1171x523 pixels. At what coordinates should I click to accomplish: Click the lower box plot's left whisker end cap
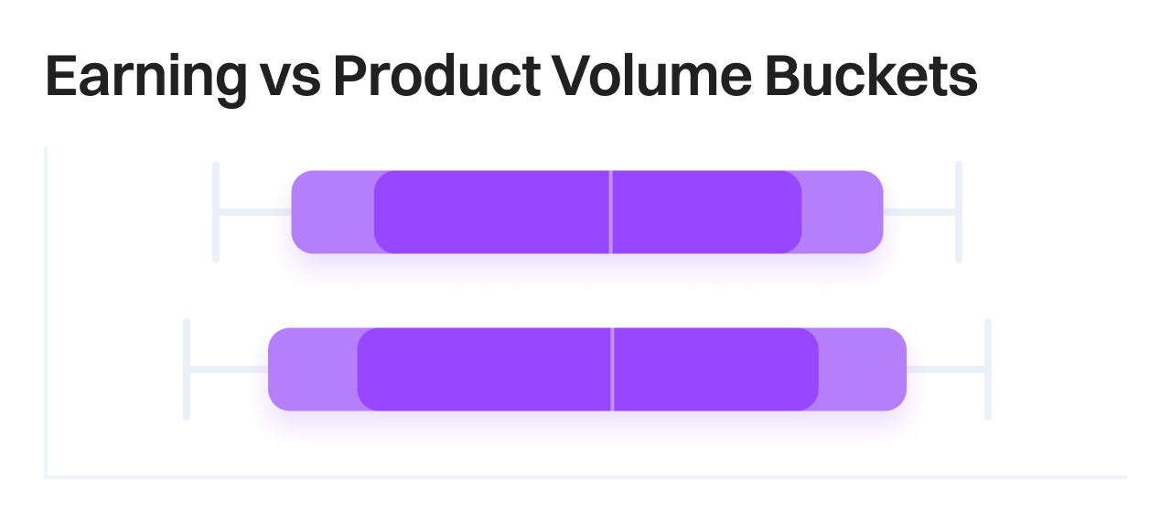[x=187, y=369]
